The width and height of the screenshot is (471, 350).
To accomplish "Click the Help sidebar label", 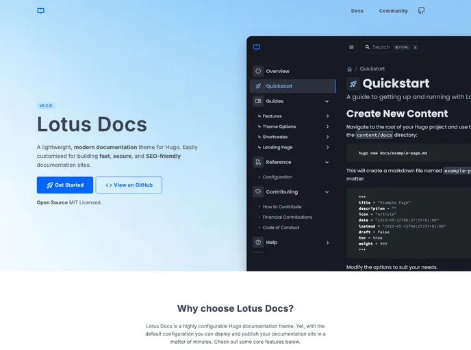I will click(x=272, y=242).
